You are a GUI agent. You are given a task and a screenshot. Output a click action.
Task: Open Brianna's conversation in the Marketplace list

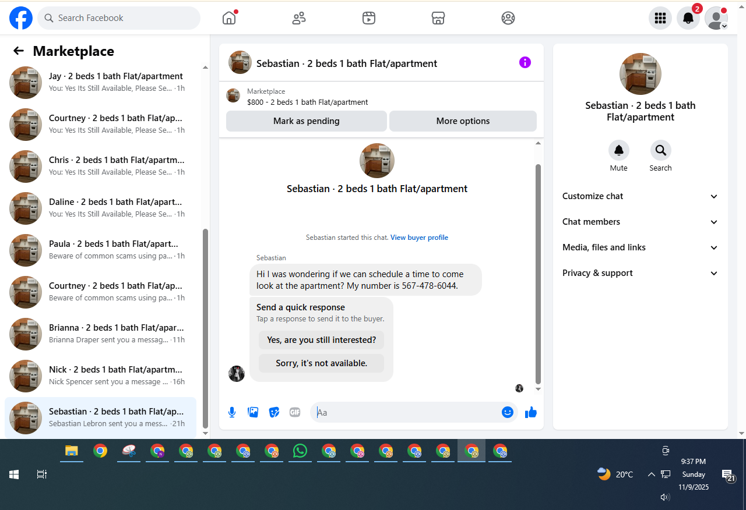coord(100,334)
